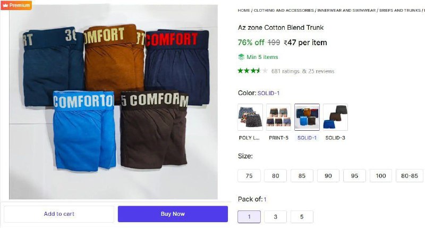This screenshot has width=425, height=228.
Task: Add the trunk to cart
Action: pos(59,214)
